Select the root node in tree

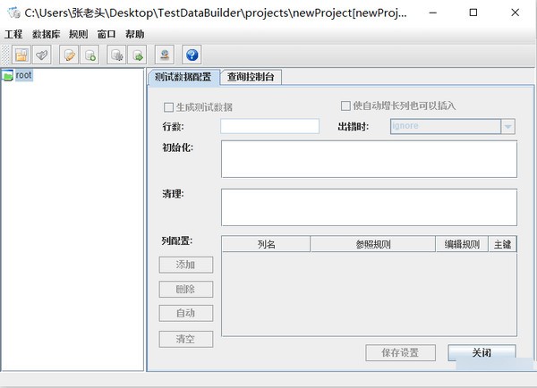tap(23, 76)
